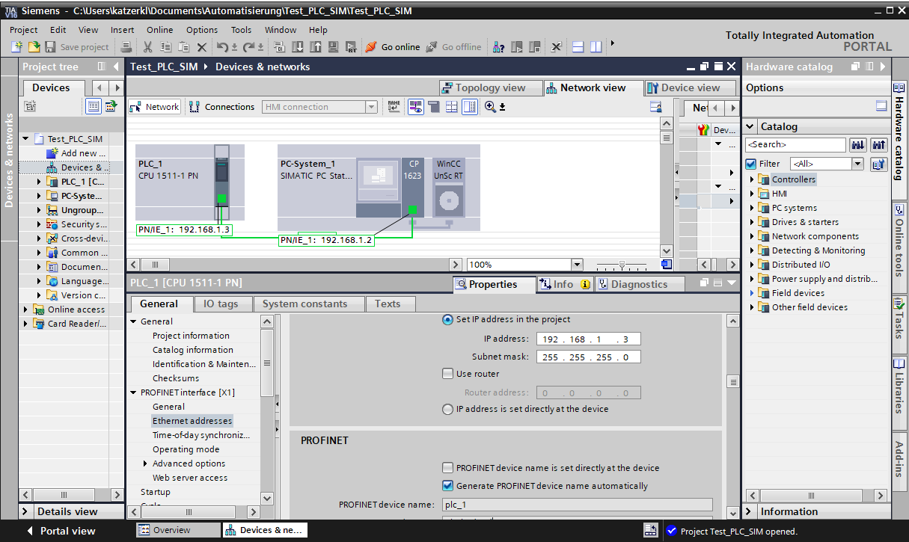Click zoom magnifier icon in network toolbar
The height and width of the screenshot is (542, 909).
pos(490,107)
